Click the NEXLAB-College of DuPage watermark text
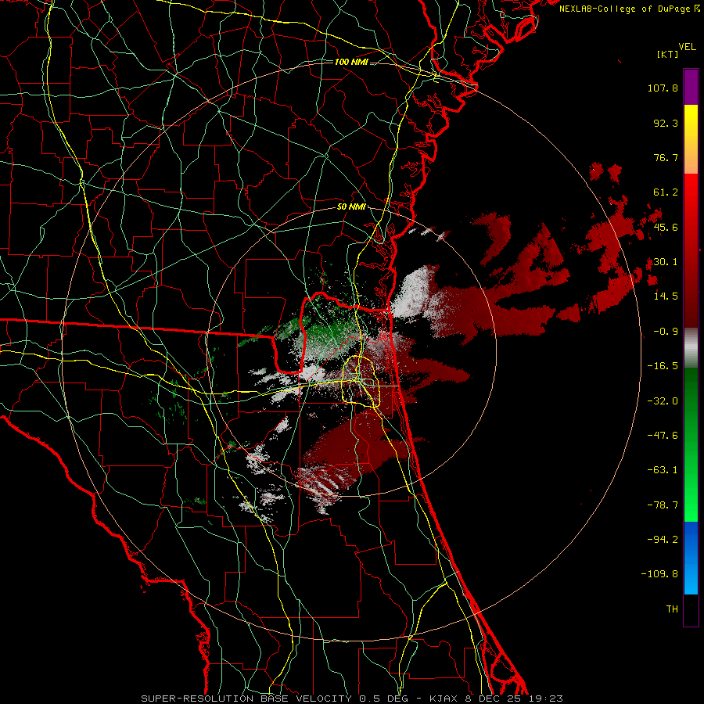This screenshot has height=704, width=704. coord(629,9)
